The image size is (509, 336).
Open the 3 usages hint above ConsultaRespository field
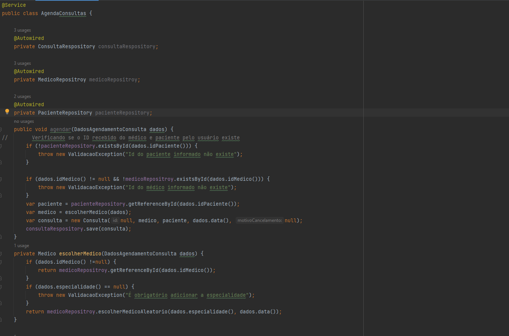coord(23,30)
